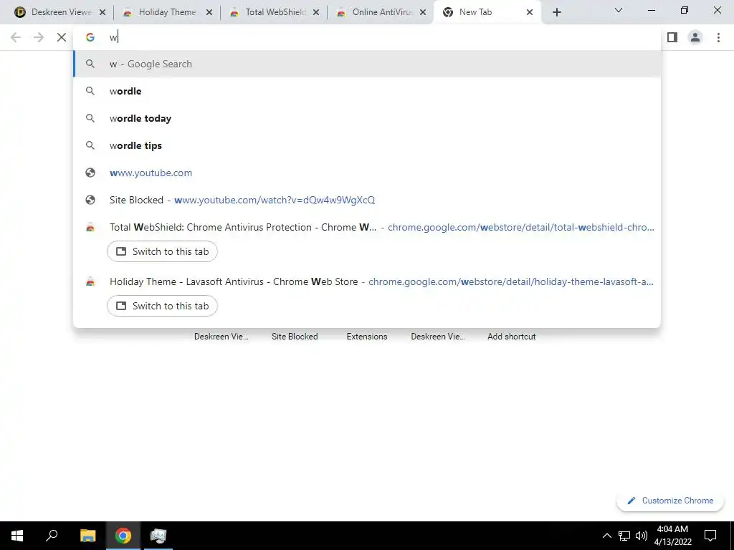Switch to the Total WebShield tab

(274, 12)
